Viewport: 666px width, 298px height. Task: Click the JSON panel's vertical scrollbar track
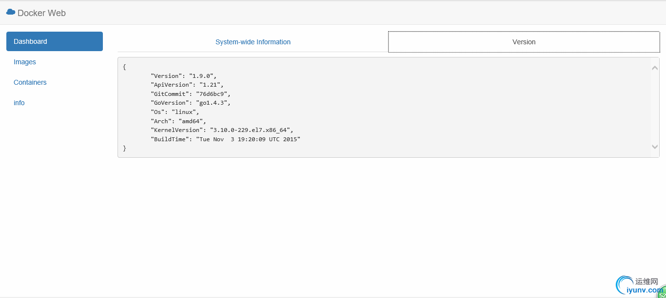click(655, 107)
